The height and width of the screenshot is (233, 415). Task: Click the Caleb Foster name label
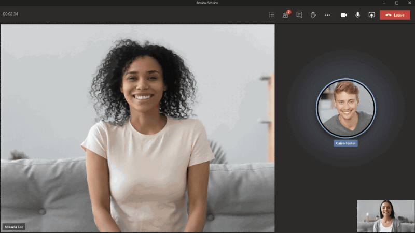click(345, 143)
